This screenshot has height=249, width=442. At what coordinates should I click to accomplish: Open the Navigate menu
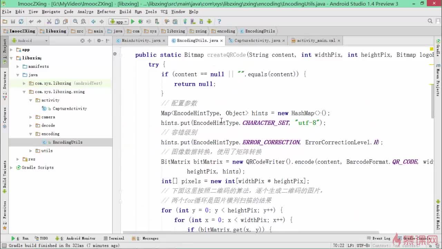point(51,12)
